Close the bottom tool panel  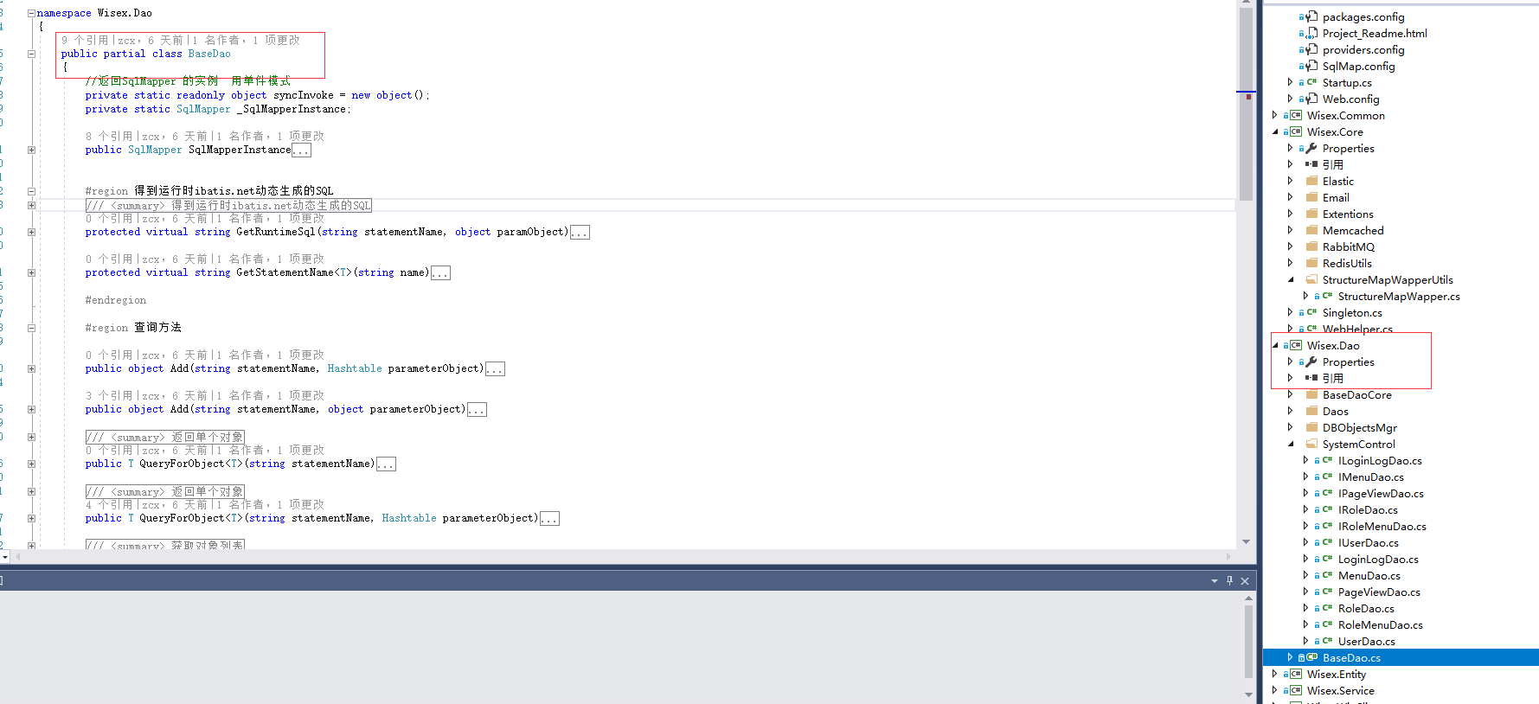tap(1245, 581)
